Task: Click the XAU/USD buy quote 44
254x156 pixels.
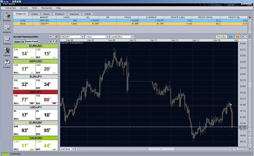Action: click(x=47, y=145)
